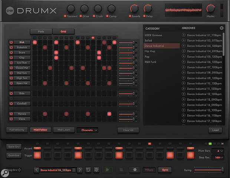
Task: Preview the Dance Industrial 10_130bpm groove
Action: 184,83
